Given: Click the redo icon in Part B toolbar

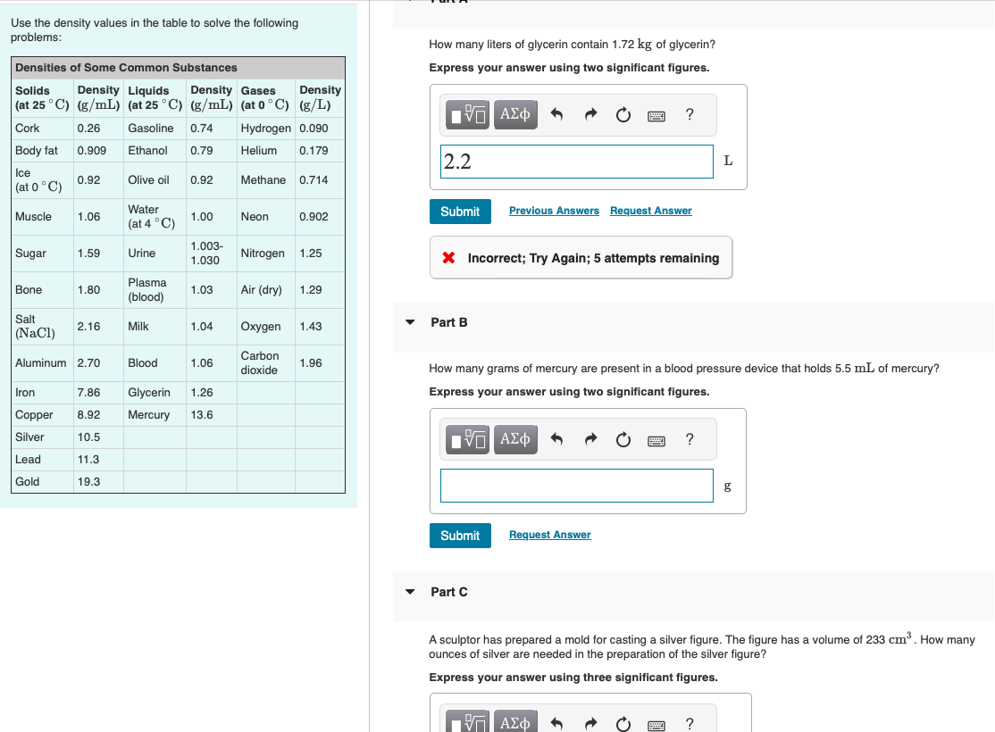Looking at the screenshot, I should (590, 438).
